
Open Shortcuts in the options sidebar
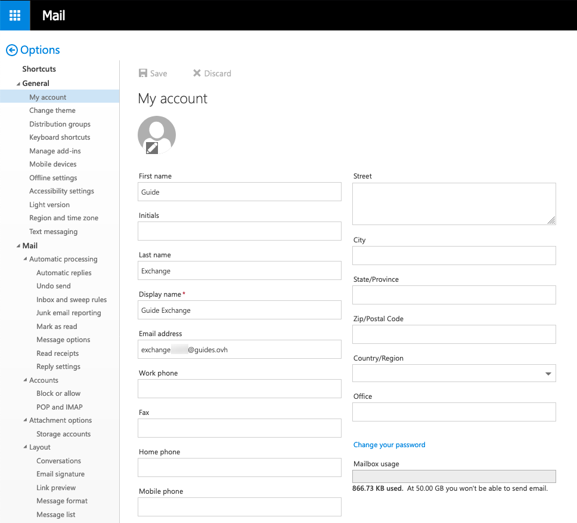click(39, 69)
